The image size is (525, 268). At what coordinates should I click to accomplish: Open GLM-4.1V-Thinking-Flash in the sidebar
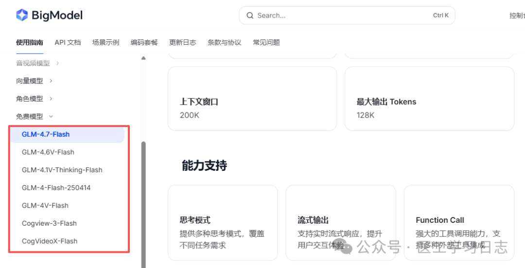[x=62, y=170]
